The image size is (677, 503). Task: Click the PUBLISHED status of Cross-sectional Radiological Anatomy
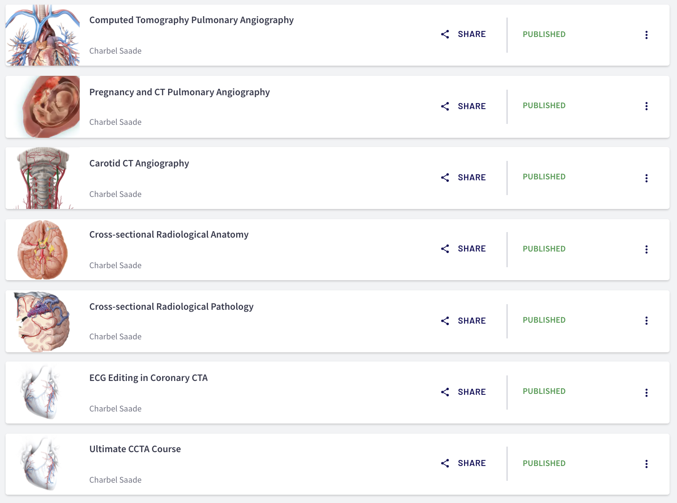click(x=544, y=249)
